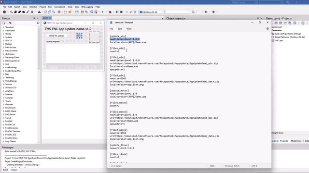Viewport: 309px width, 173px height.
Task: Select Demo.exe in Projects tree
Action: click(277, 30)
